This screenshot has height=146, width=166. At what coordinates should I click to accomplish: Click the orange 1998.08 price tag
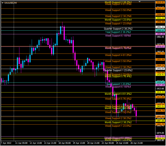pos(160,22)
